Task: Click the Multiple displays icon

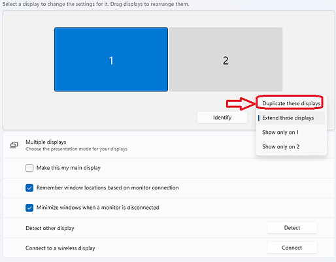Action: tap(14, 145)
